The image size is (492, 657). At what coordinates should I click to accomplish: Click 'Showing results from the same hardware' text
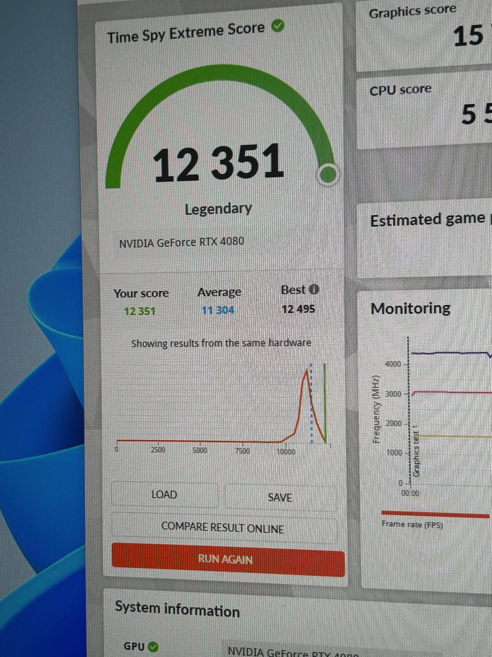click(x=221, y=343)
